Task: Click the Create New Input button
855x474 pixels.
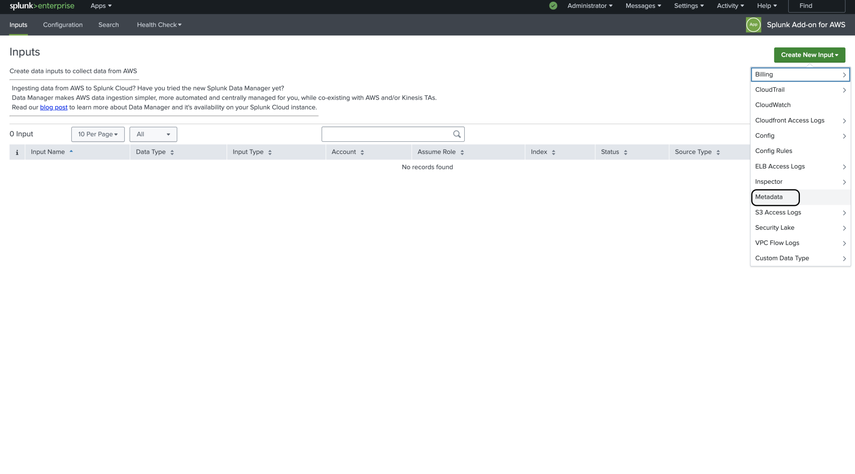Action: tap(809, 55)
